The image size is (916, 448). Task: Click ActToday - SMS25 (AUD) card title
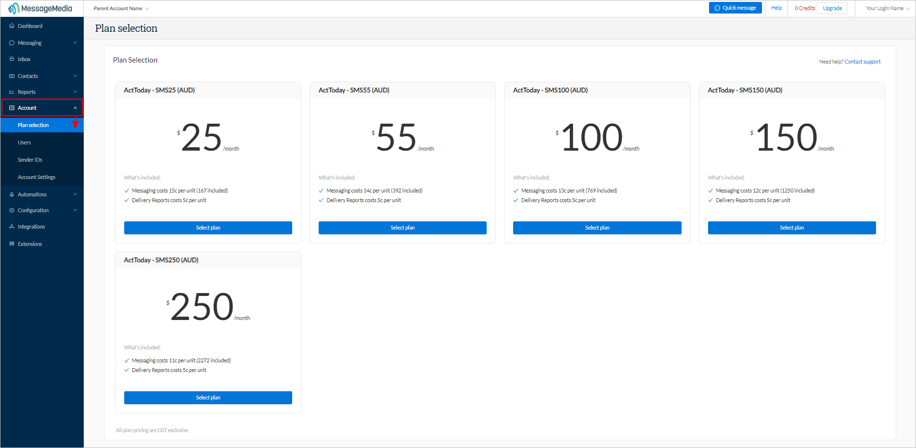(x=159, y=90)
